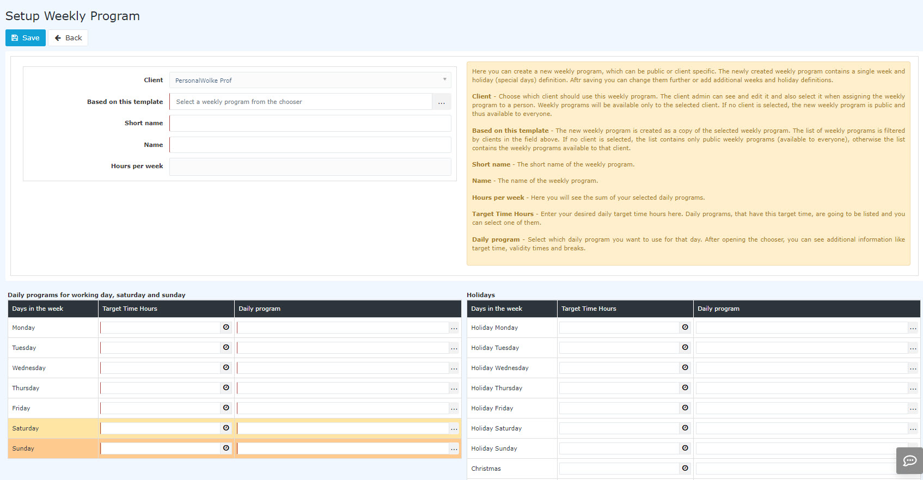This screenshot has height=480, width=923.
Task: Click Holiday Saturday Daily program field
Action: coord(802,428)
